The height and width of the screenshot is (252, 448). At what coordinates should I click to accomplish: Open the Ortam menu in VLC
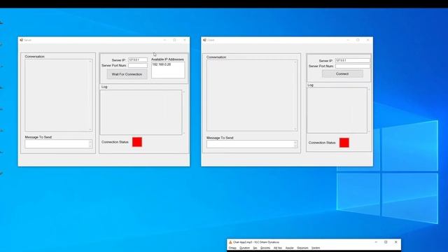click(x=232, y=248)
